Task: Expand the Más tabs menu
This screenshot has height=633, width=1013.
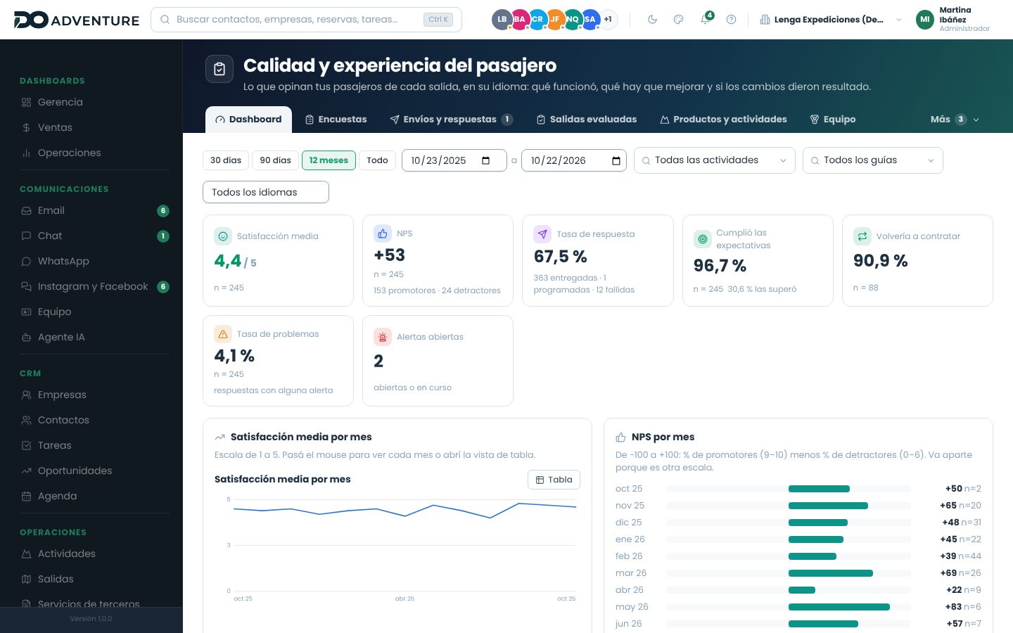Action: tap(954, 120)
